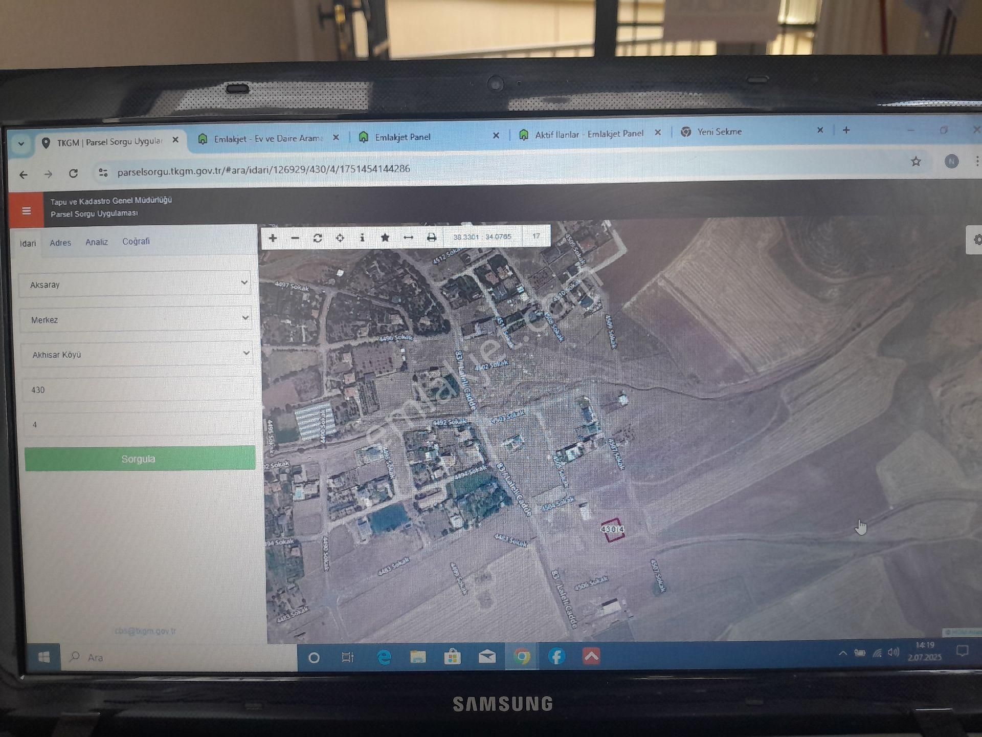Open the hamburger menu in red header

pos(26,210)
